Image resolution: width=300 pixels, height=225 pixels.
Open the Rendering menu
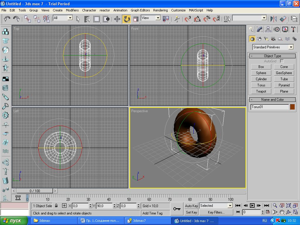[x=160, y=10]
